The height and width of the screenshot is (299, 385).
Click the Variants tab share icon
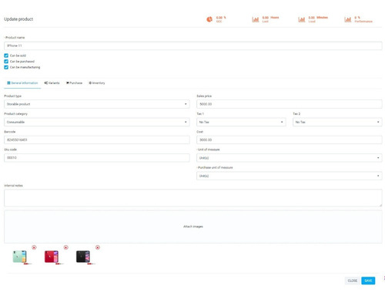pyautogui.click(x=46, y=83)
